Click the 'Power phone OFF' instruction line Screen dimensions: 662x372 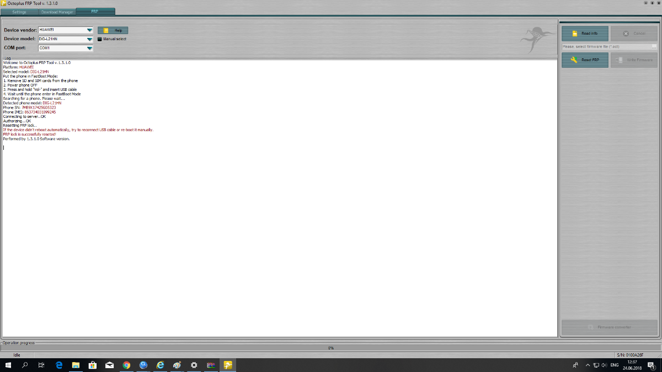click(x=20, y=85)
